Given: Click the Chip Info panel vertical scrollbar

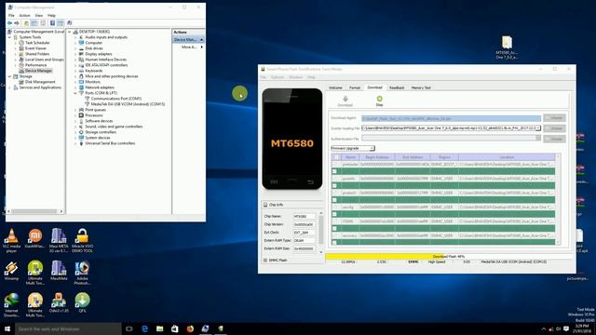Looking at the screenshot, I should (320, 233).
